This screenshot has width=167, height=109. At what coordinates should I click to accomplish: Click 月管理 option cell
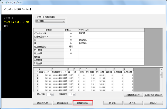[x=111, y=33]
